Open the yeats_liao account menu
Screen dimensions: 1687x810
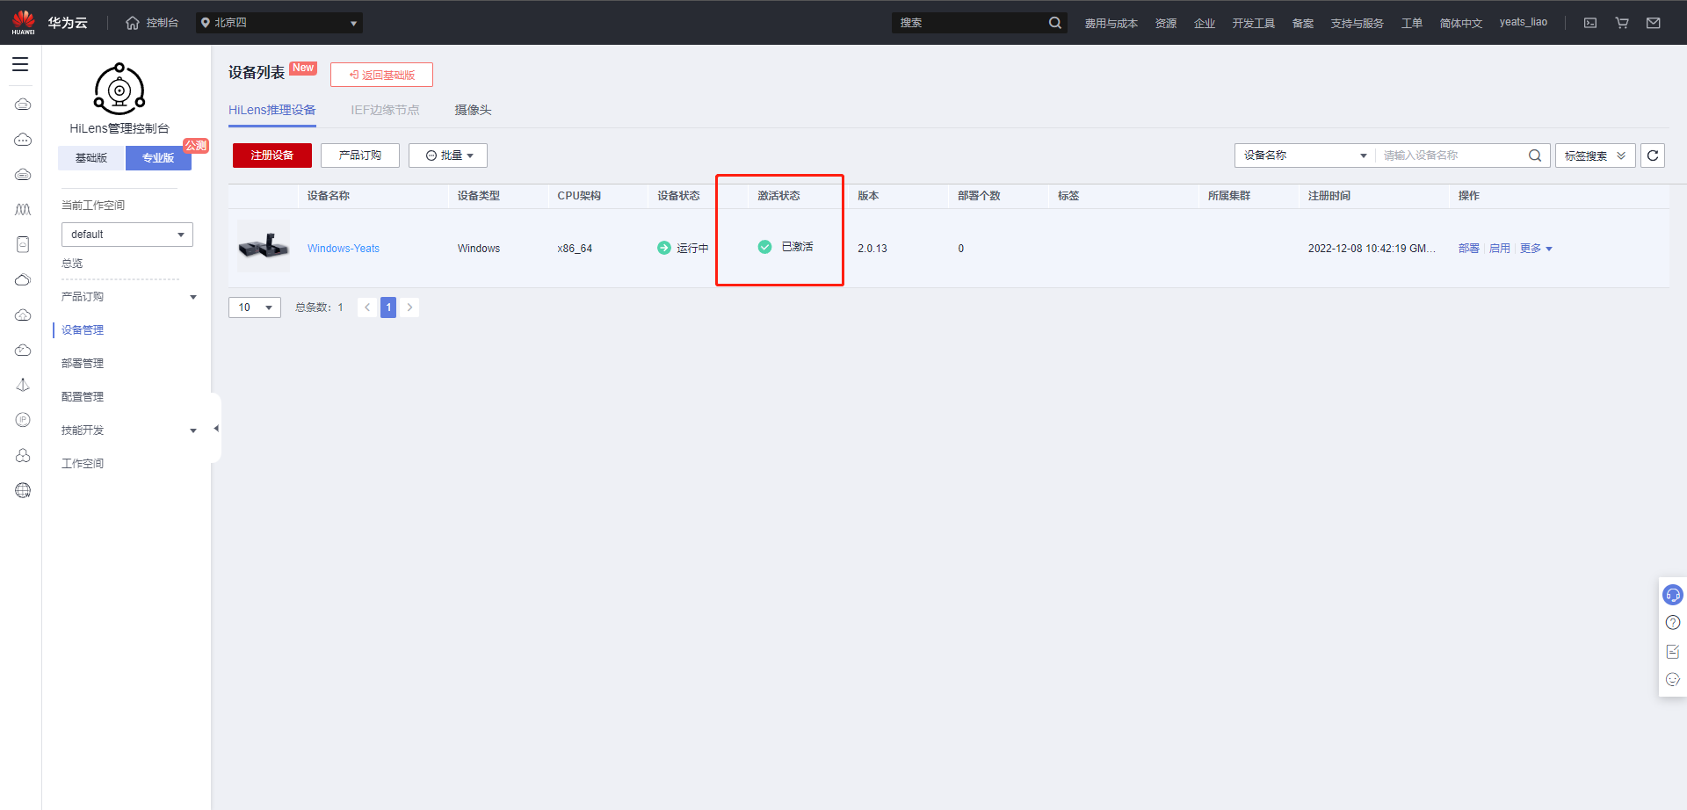point(1524,22)
